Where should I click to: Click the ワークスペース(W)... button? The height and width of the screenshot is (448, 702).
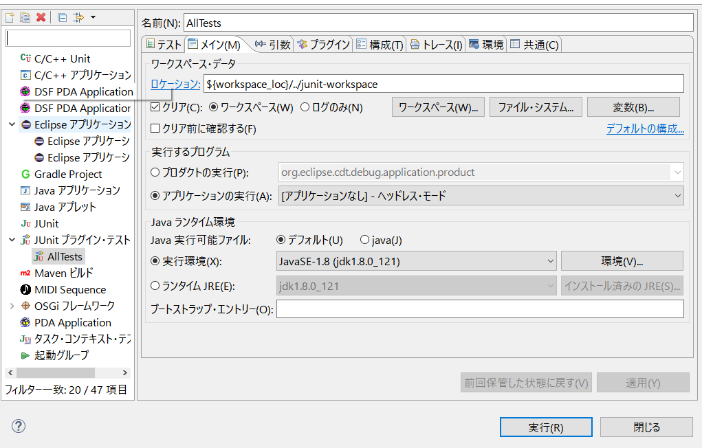pos(438,107)
